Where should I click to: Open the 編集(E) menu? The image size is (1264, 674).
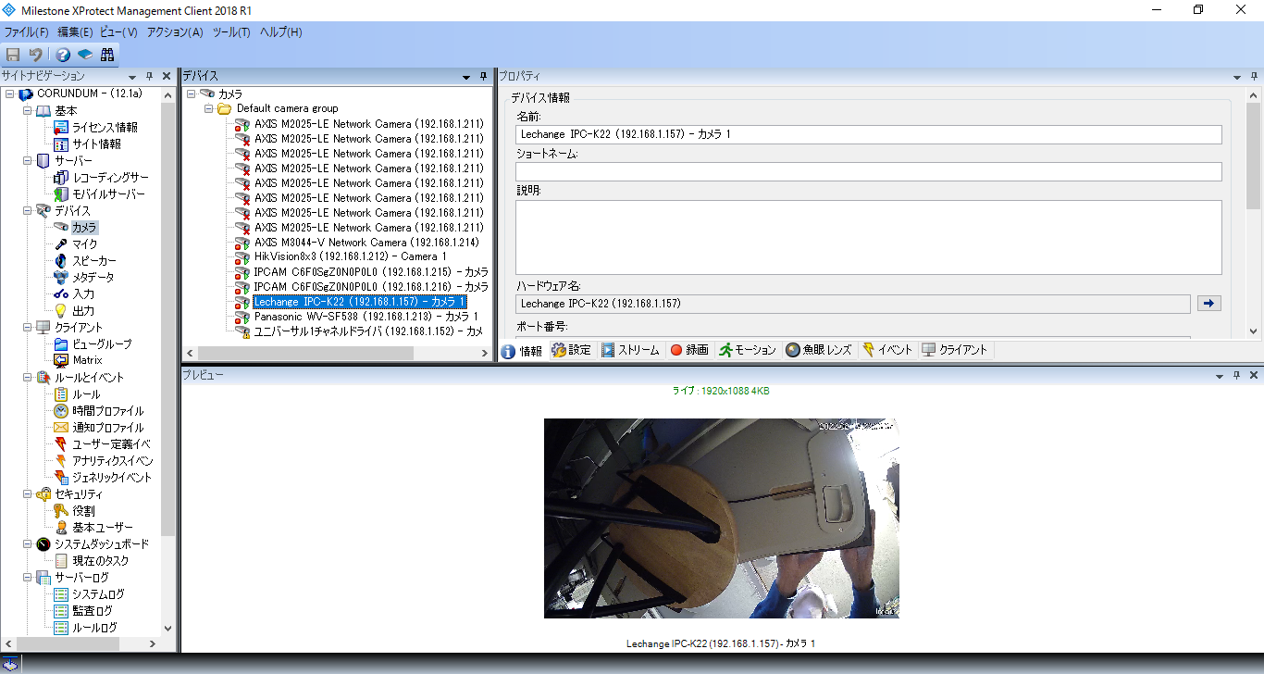tap(75, 32)
